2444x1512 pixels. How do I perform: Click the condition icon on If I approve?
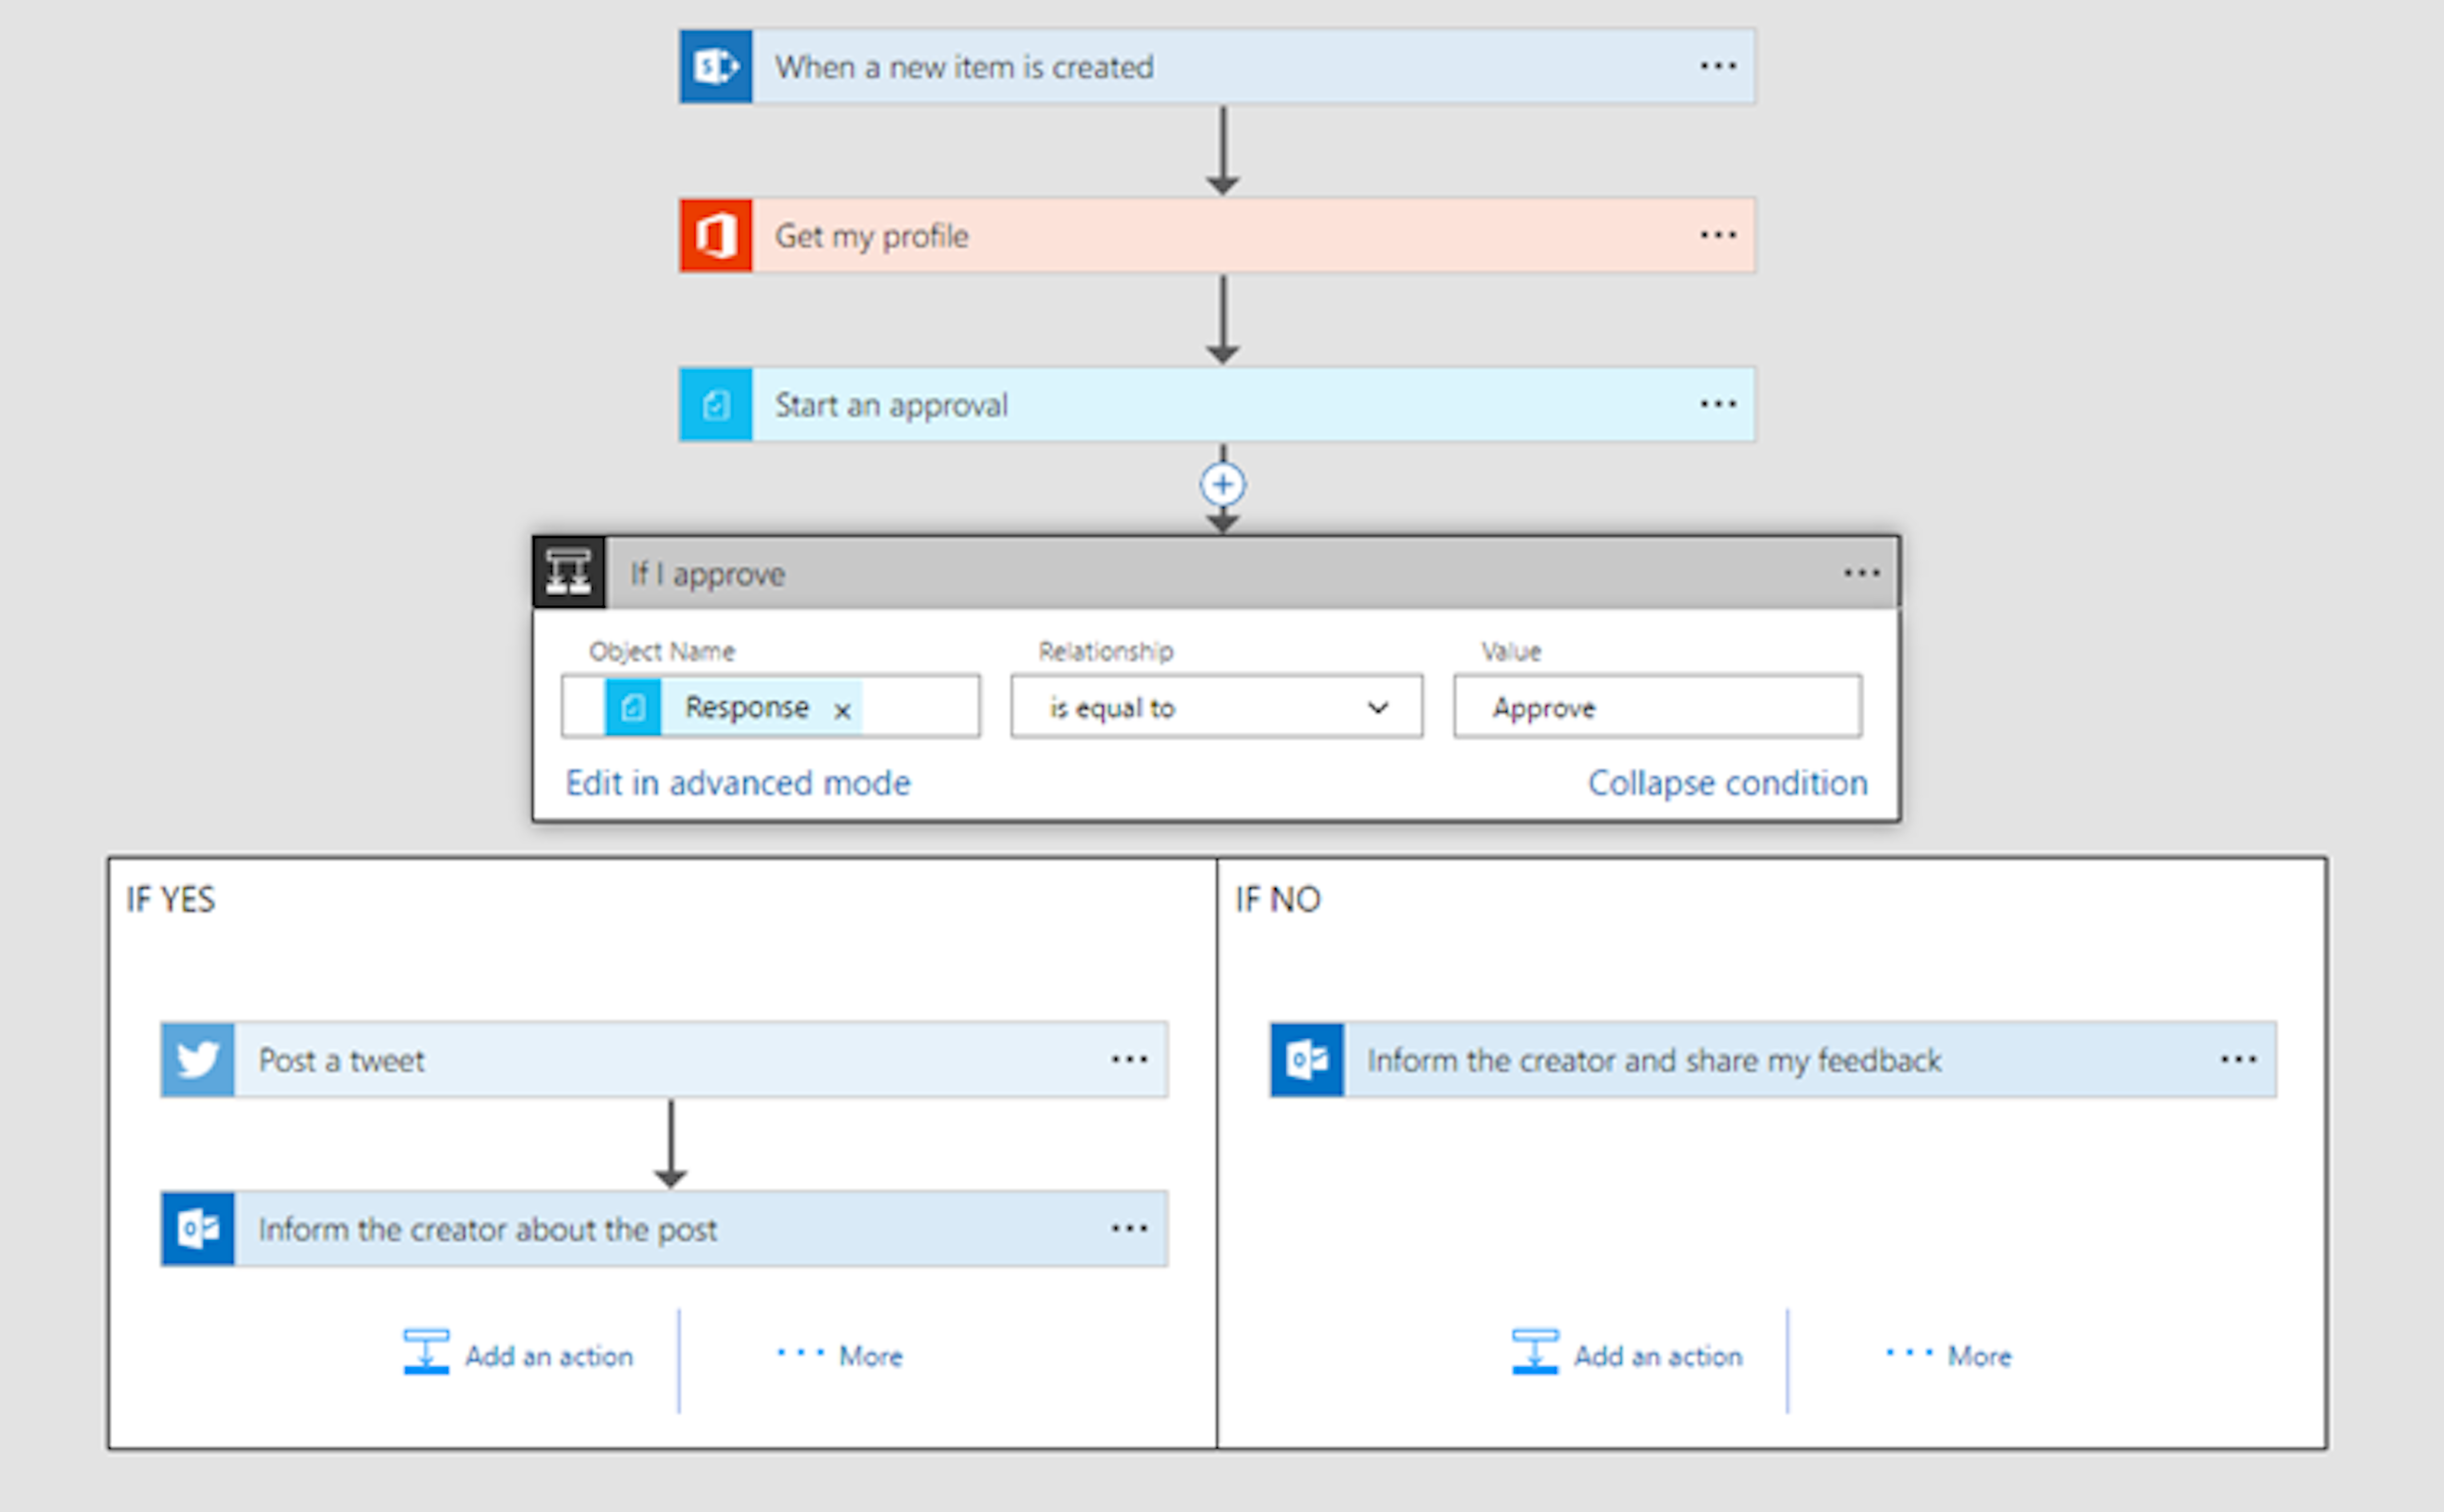568,572
